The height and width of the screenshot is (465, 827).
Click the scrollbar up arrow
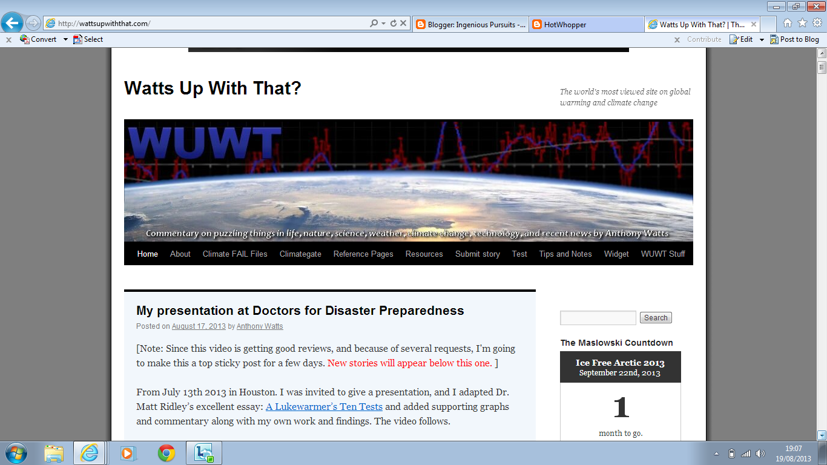822,53
